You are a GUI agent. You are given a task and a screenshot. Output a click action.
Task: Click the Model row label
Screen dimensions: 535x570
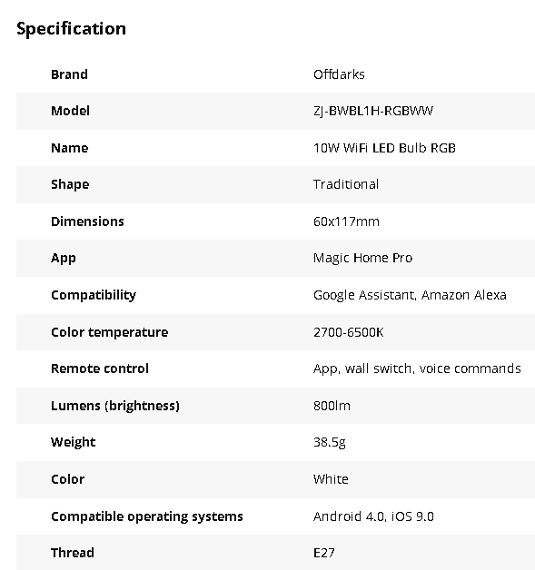coord(70,111)
